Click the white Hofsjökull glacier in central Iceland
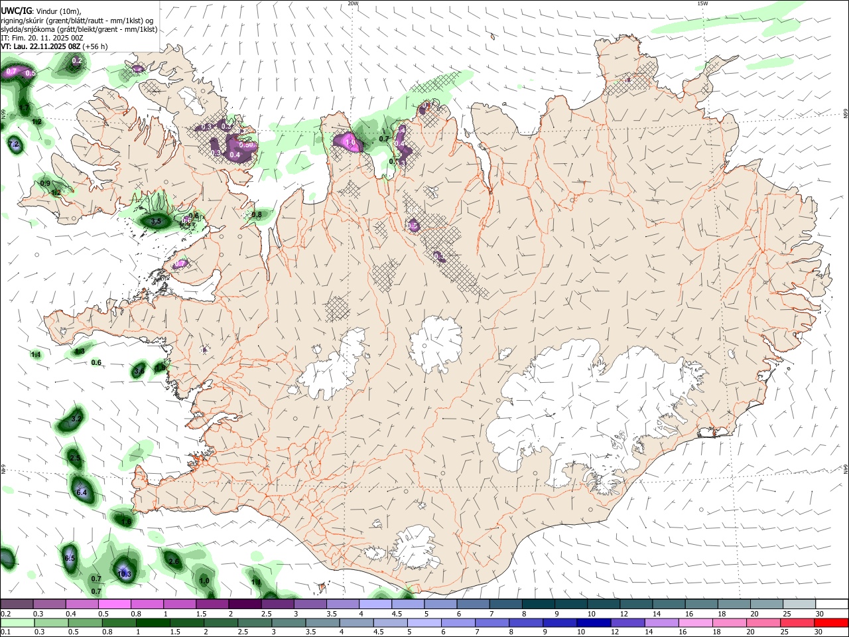The image size is (849, 637). (x=436, y=343)
